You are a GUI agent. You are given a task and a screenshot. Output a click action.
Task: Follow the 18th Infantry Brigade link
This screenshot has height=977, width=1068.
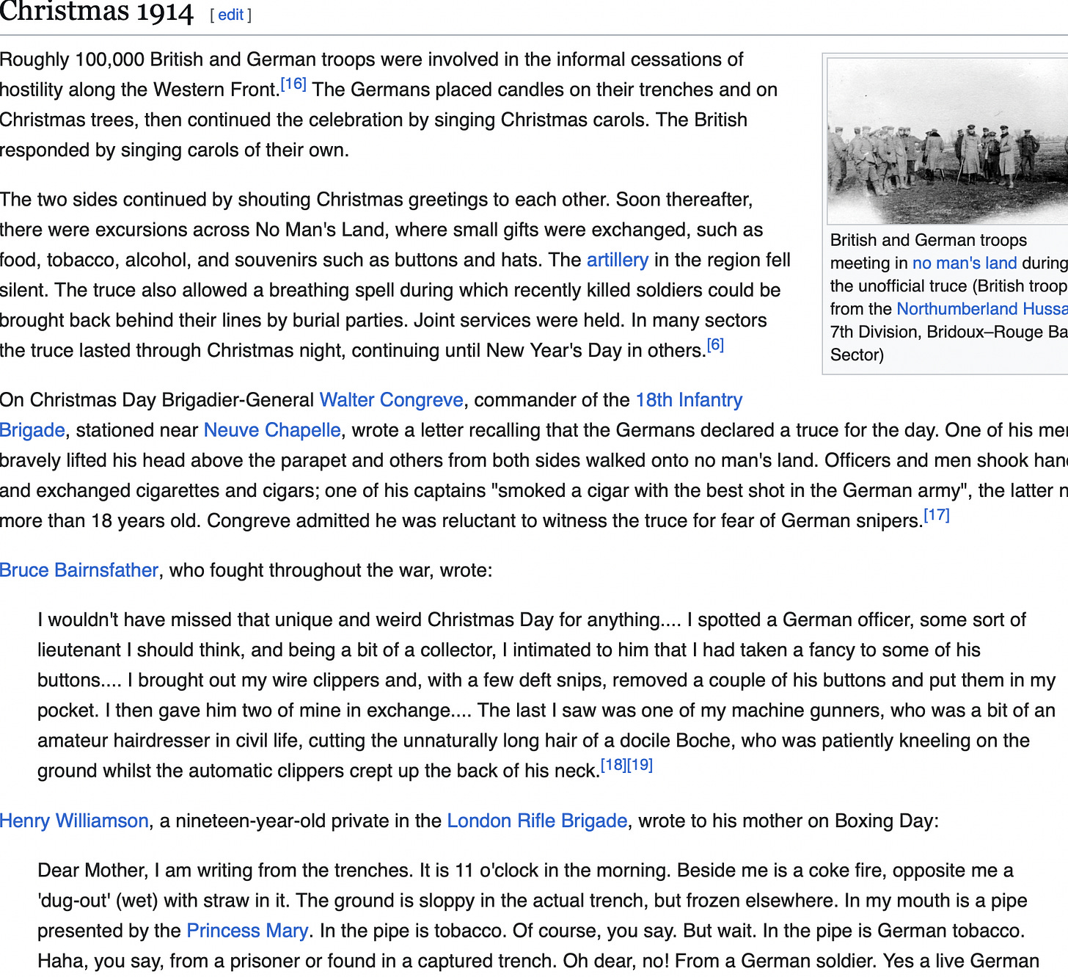tap(689, 400)
